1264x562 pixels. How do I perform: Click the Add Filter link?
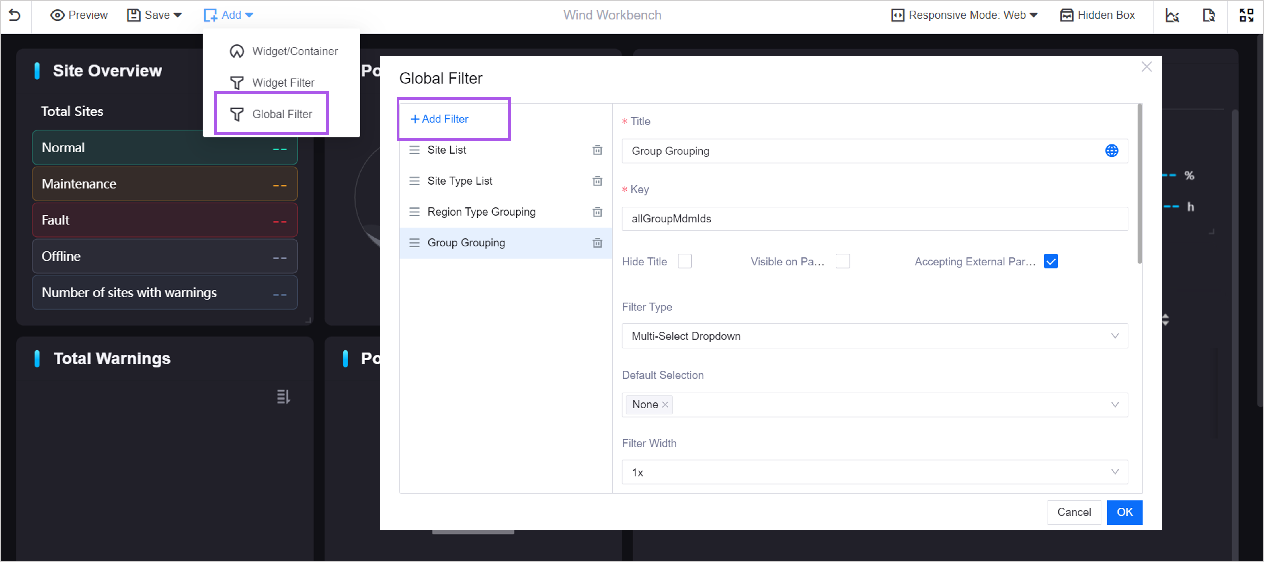click(440, 119)
